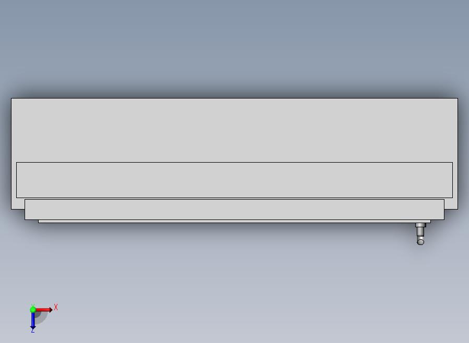The image size is (469, 343).
Task: Click the left vertical edge of the housing
Action: pos(11,153)
